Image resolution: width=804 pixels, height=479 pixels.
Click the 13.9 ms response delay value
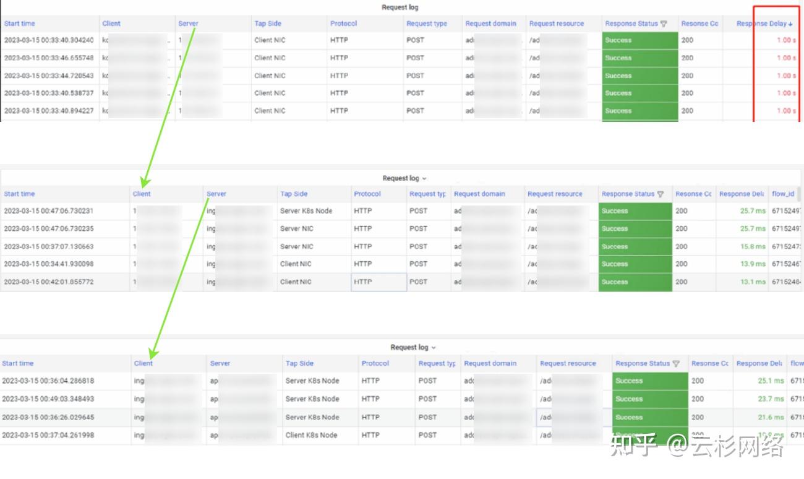753,264
